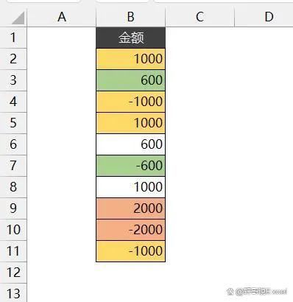Click the select-all corner triangle
Viewport: 293px width, 302px height.
pyautogui.click(x=18, y=18)
